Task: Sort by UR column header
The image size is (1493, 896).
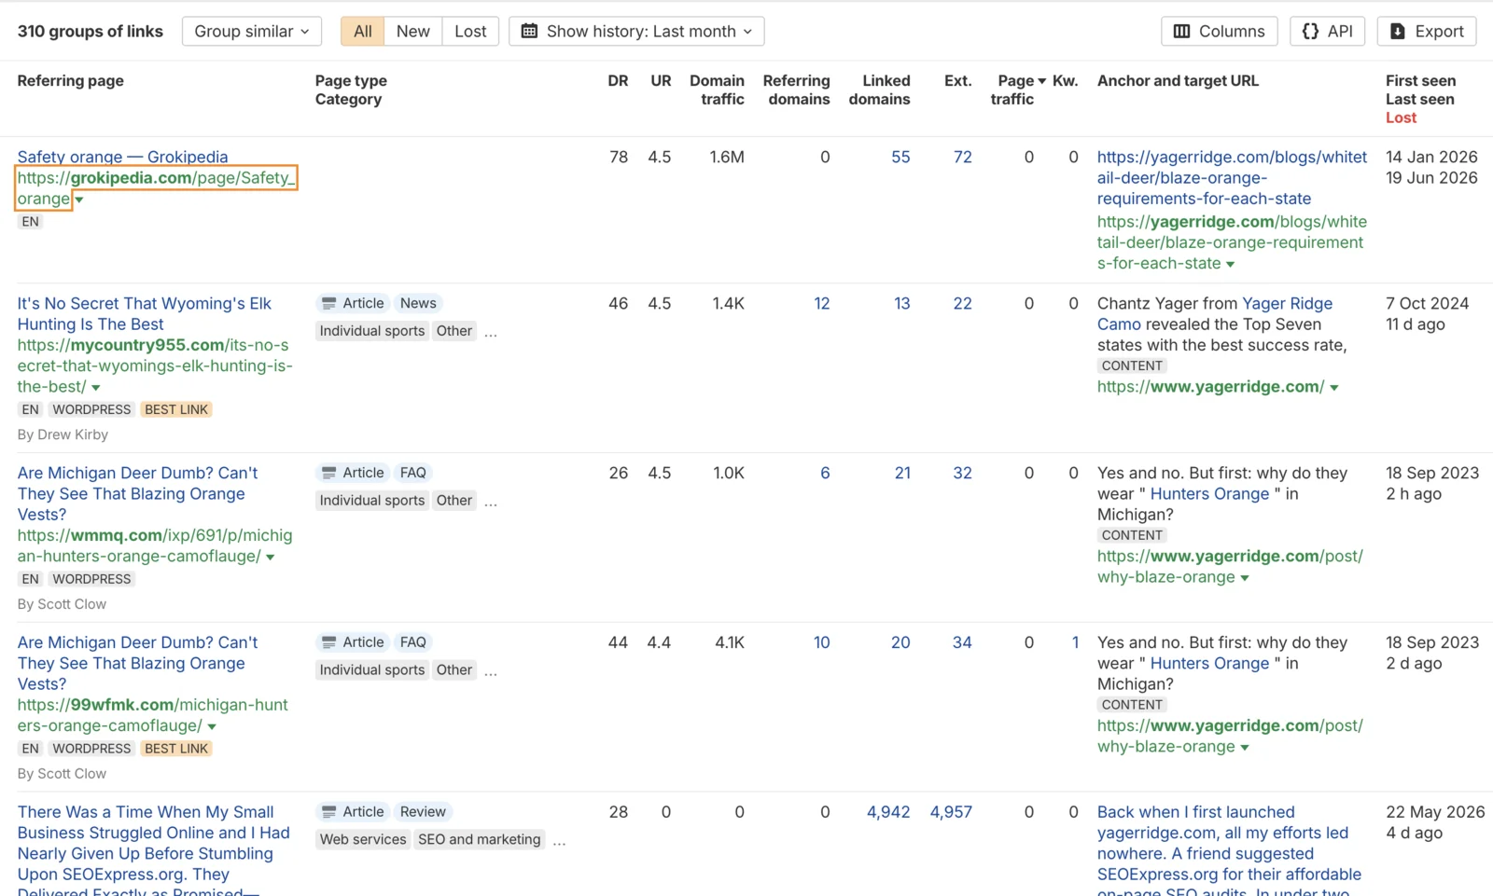Action: coord(661,81)
